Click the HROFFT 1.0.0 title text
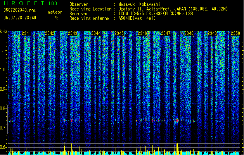Screen dimensions: 244x155 tap(31, 3)
